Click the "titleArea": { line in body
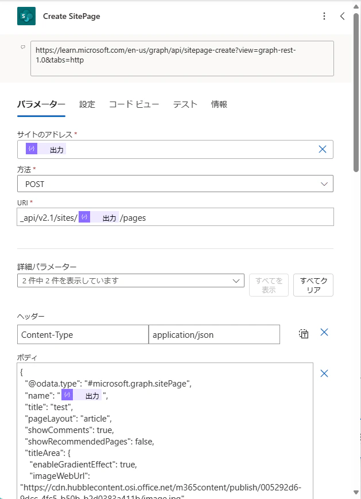Image resolution: width=361 pixels, height=499 pixels. (48, 453)
